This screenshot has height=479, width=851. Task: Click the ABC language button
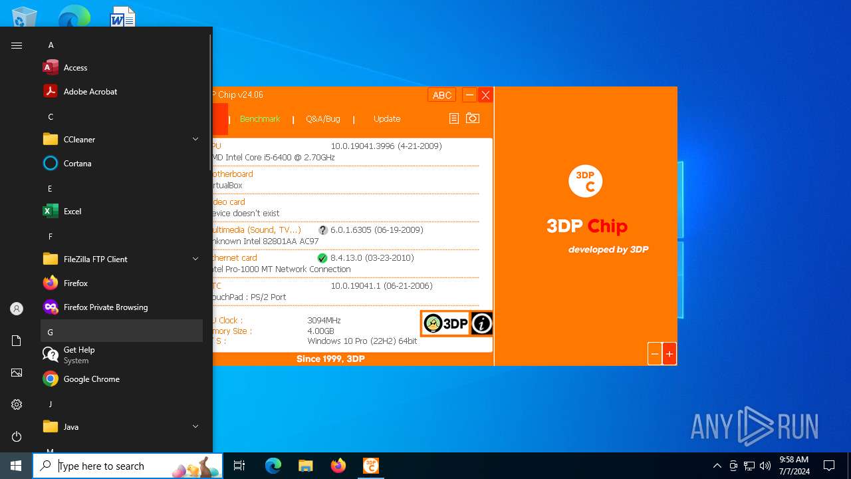coord(442,95)
